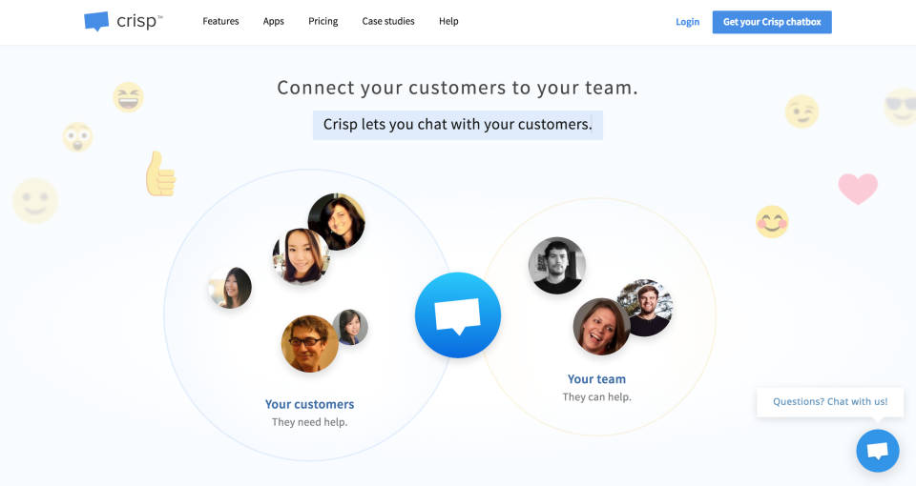Go to the Pricing page
Viewport: 916px width, 486px height.
pos(323,21)
